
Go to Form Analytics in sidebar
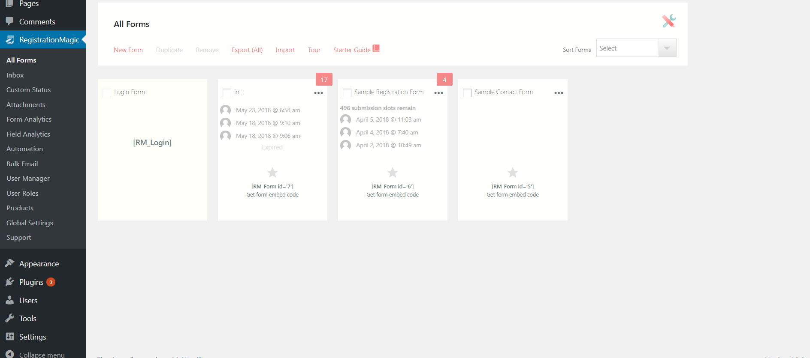[x=29, y=119]
